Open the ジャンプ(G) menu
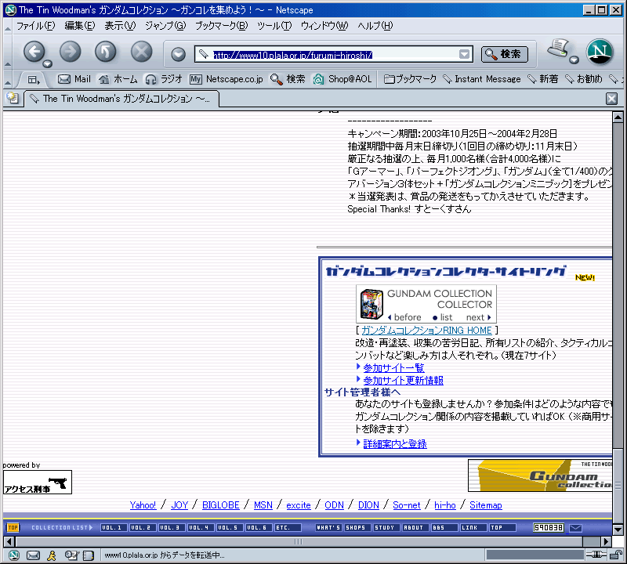627x564 pixels. coord(165,26)
